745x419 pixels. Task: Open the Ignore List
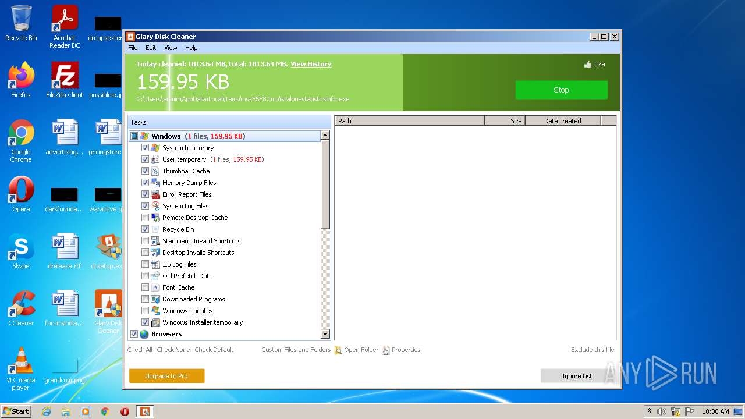[577, 376]
